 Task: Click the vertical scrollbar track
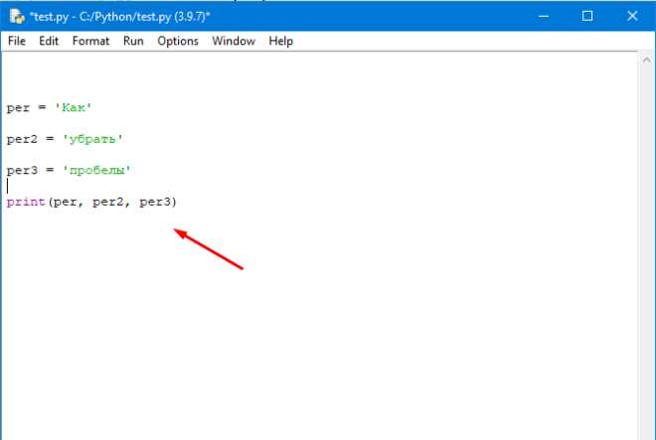646,251
